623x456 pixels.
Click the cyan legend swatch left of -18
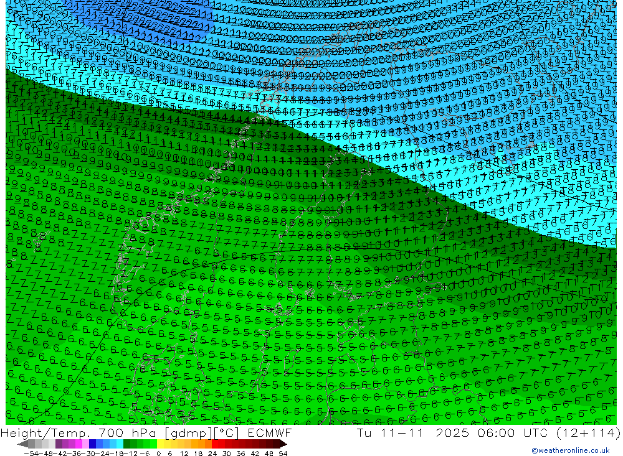[x=120, y=444]
